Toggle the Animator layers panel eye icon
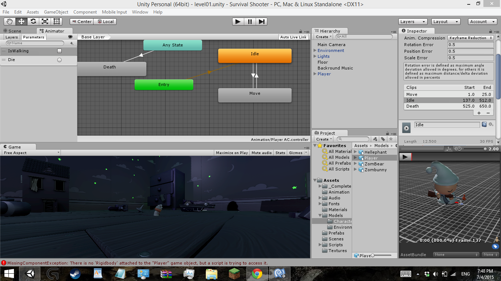The width and height of the screenshot is (501, 281). [70, 37]
